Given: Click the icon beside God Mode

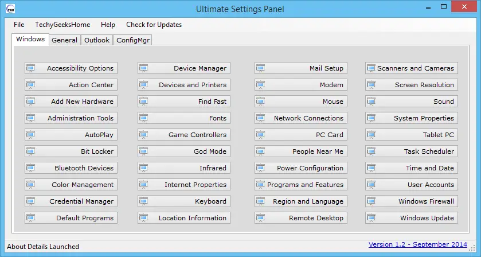Looking at the screenshot, I should (x=143, y=151).
